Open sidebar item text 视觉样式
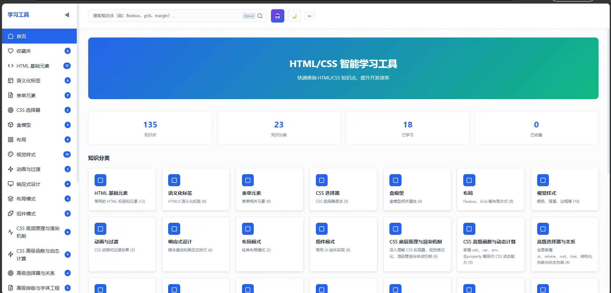The height and width of the screenshot is (293, 611). (26, 155)
